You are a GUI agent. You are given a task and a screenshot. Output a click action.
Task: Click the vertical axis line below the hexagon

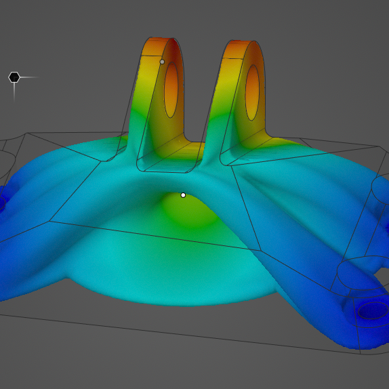[x=14, y=93]
